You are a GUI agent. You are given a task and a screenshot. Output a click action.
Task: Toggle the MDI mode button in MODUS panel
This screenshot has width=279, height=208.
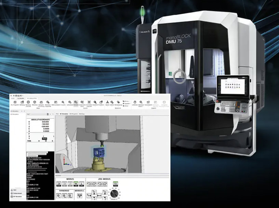coord(58,184)
